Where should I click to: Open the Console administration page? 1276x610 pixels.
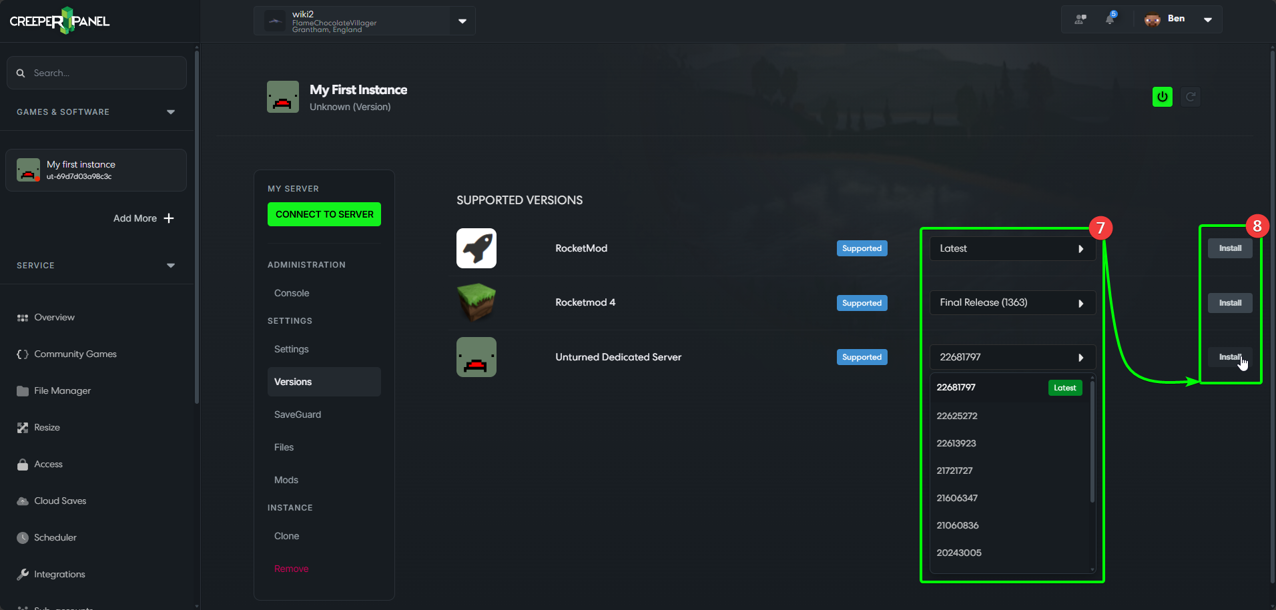tap(291, 292)
